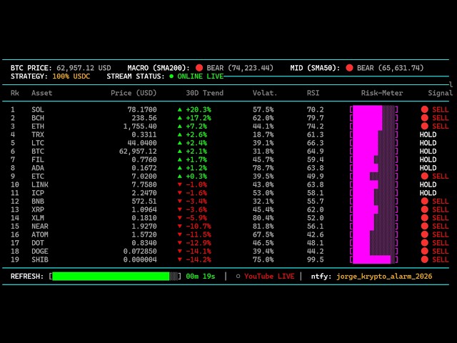Click the Asset column header
The width and height of the screenshot is (457, 343).
[42, 93]
